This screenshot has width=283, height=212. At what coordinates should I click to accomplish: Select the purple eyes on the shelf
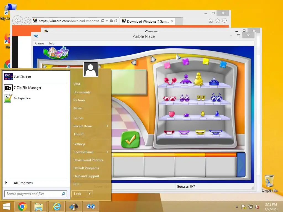pos(184,98)
